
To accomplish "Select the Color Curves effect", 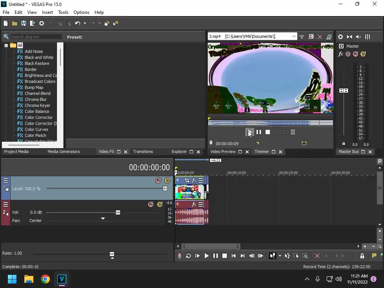I will click(x=36, y=129).
